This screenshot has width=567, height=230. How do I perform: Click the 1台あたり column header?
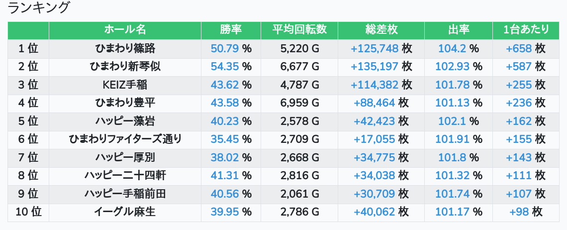(x=526, y=30)
